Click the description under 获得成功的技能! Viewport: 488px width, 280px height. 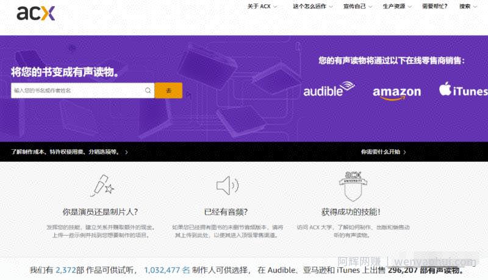(353, 231)
